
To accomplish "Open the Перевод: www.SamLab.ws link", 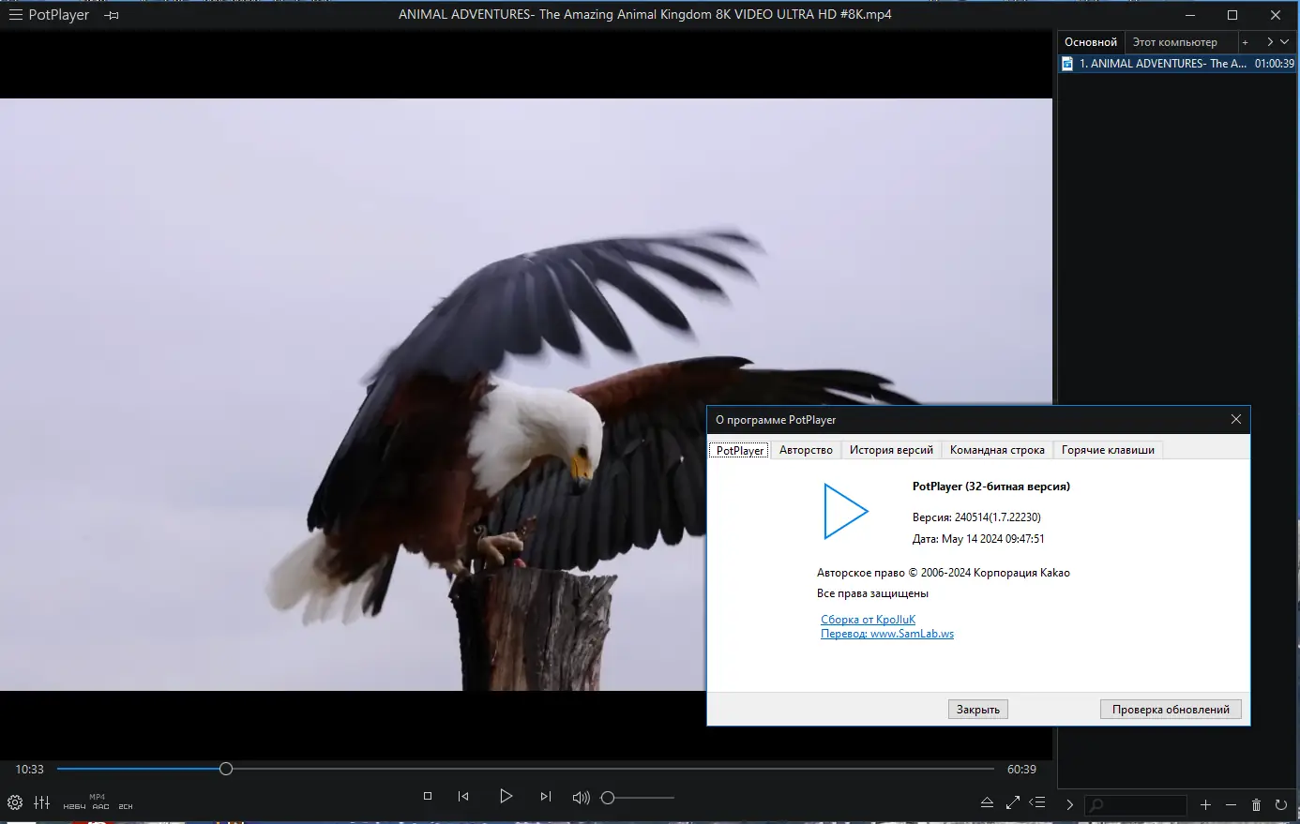I will tap(887, 634).
